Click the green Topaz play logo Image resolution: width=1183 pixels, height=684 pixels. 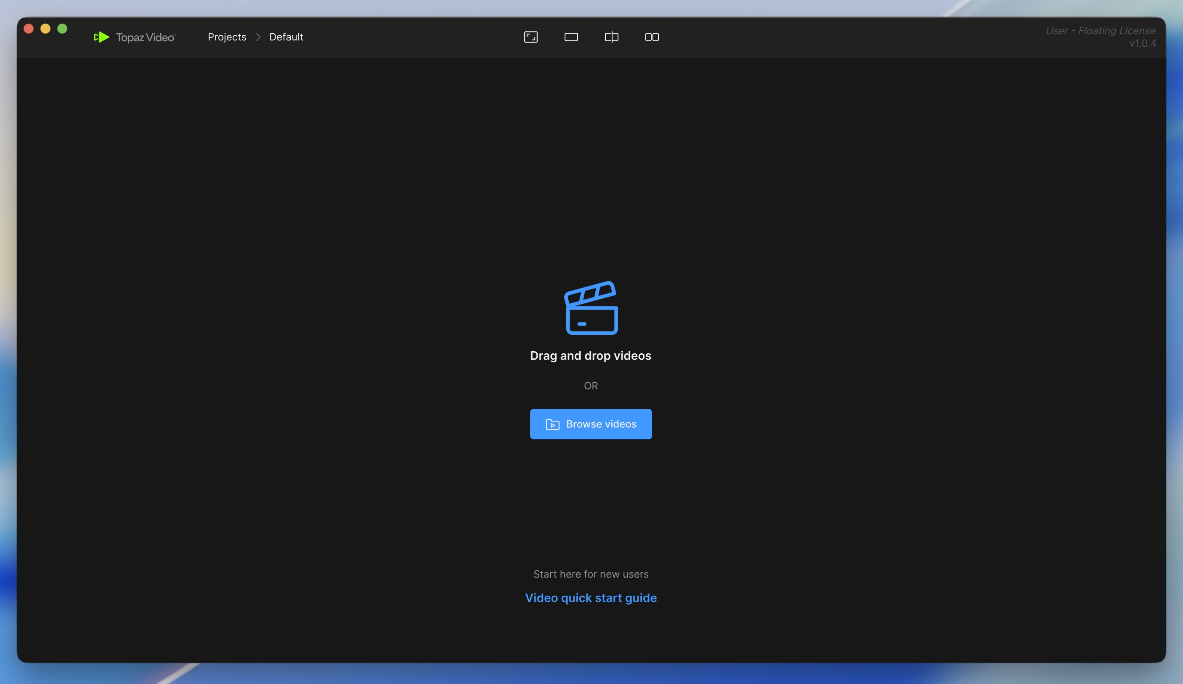coord(102,37)
